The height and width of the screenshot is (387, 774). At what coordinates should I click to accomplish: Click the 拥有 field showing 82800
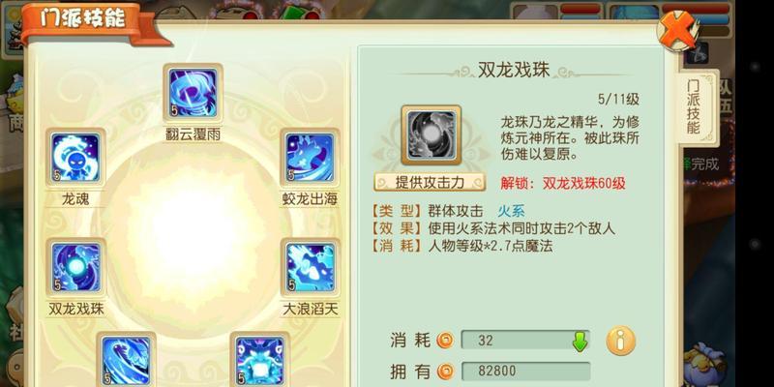pos(525,372)
